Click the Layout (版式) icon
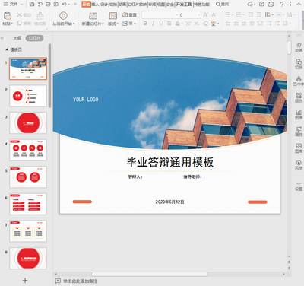 [113, 16]
